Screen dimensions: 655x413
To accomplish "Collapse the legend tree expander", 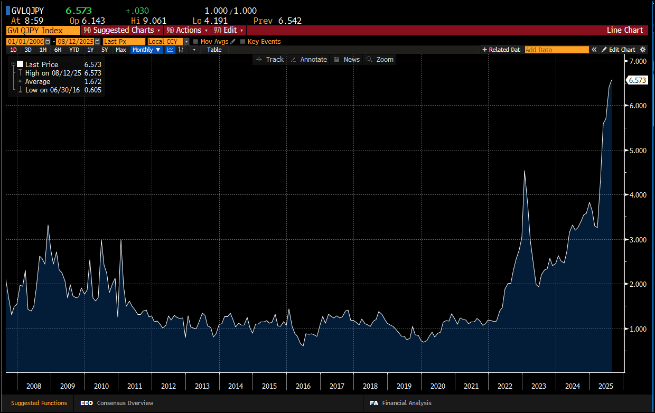I will point(14,64).
